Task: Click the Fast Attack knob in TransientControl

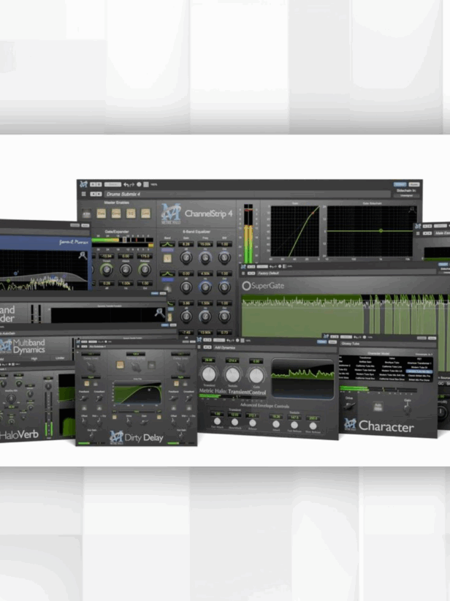Action: [217, 421]
